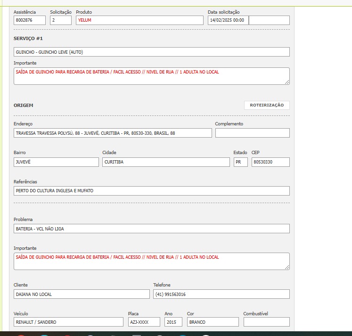
Task: Click the ROTEIRIZAÇÃO button
Action: tap(267, 106)
